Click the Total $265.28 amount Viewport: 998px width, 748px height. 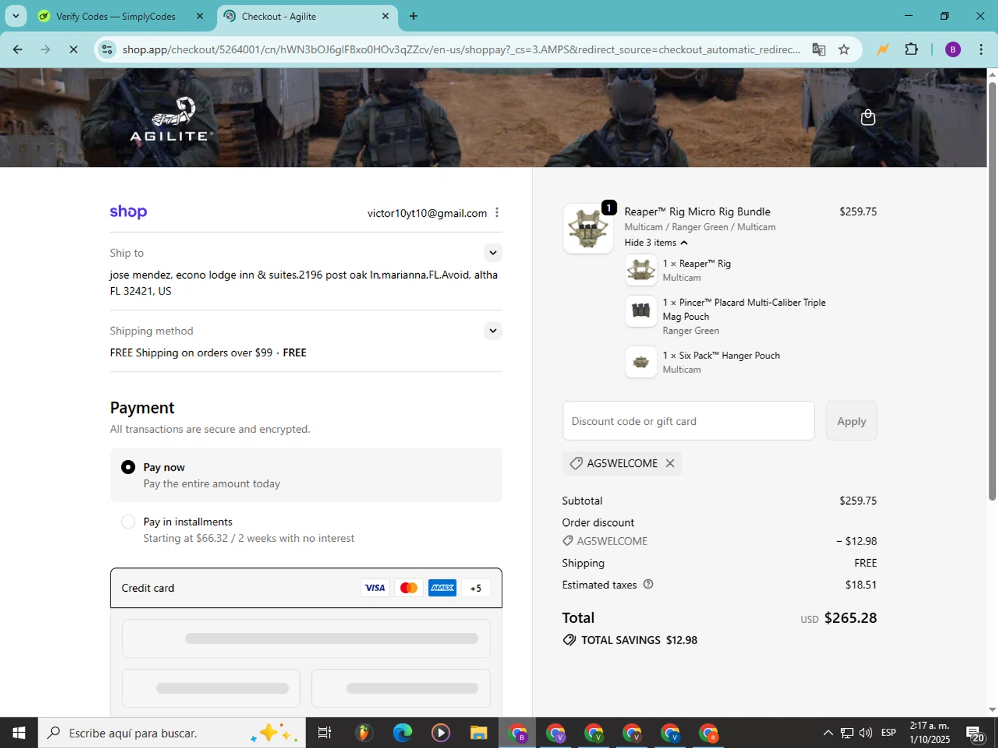point(850,618)
